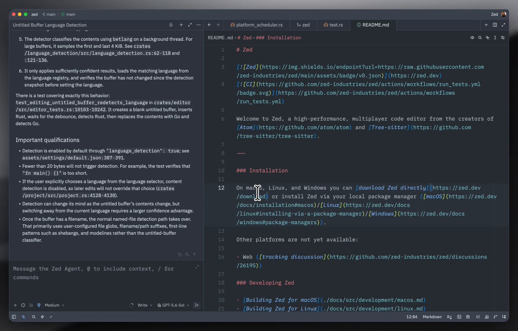This screenshot has width=518, height=331.
Task: Open the zed project picker in title bar
Action: [x=35, y=14]
